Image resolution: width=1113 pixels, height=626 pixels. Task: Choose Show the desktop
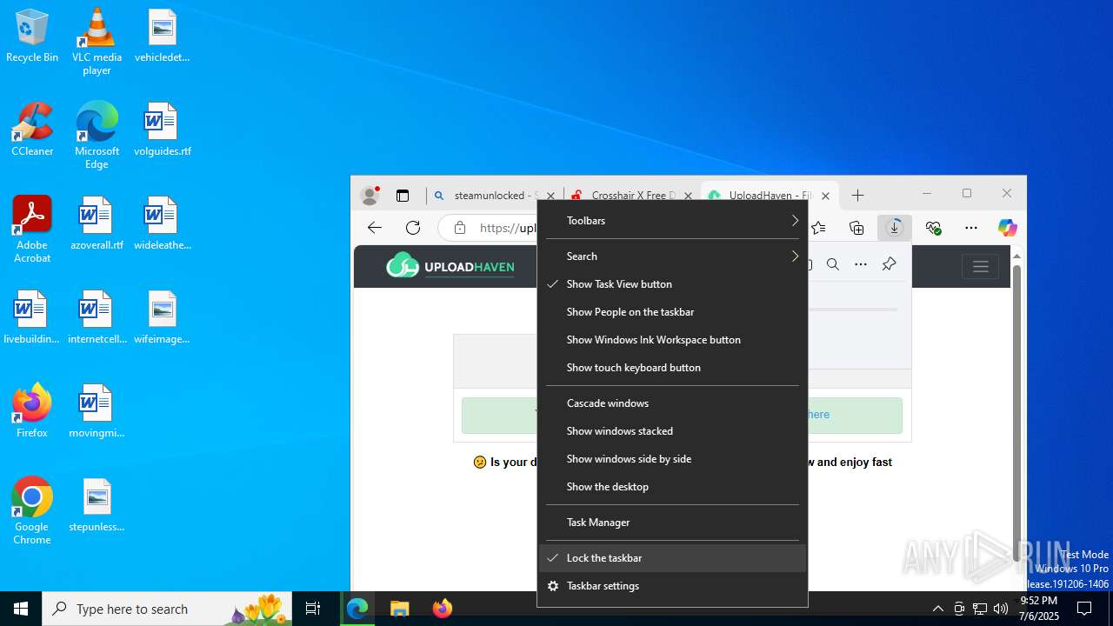pos(672,487)
